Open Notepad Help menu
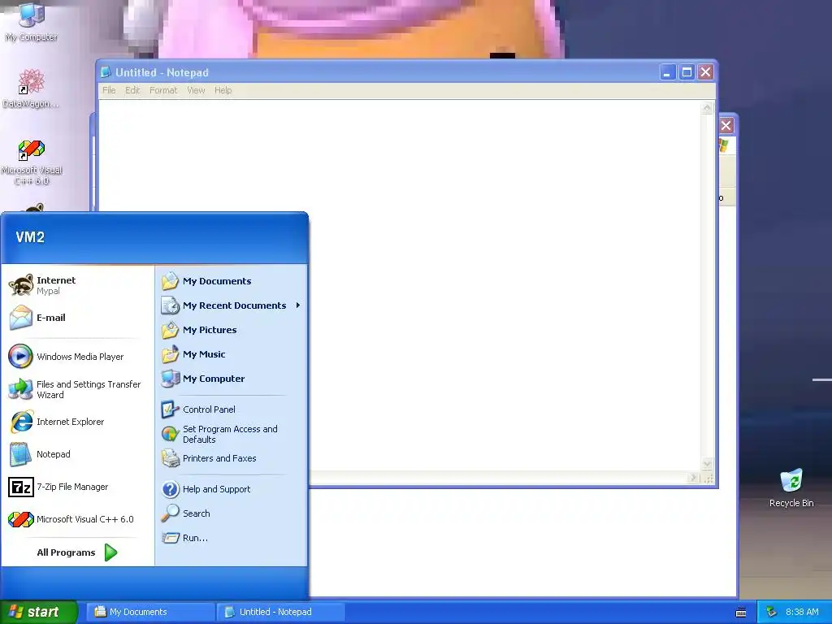 click(223, 90)
